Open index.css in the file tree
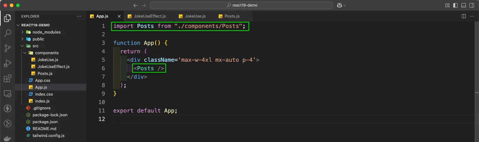The image size is (479, 142). (x=51, y=94)
